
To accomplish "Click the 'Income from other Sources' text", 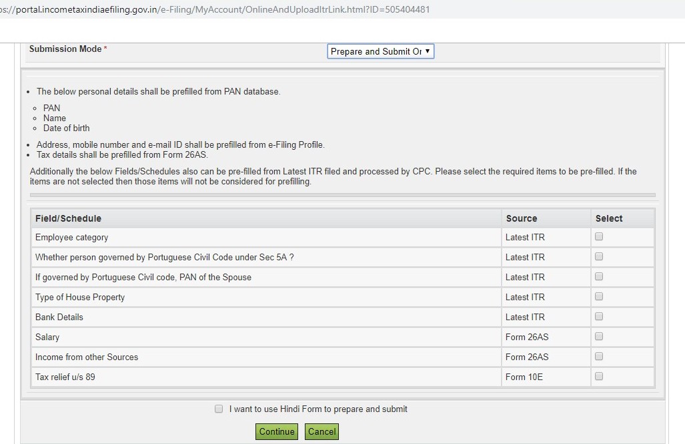I will (87, 357).
